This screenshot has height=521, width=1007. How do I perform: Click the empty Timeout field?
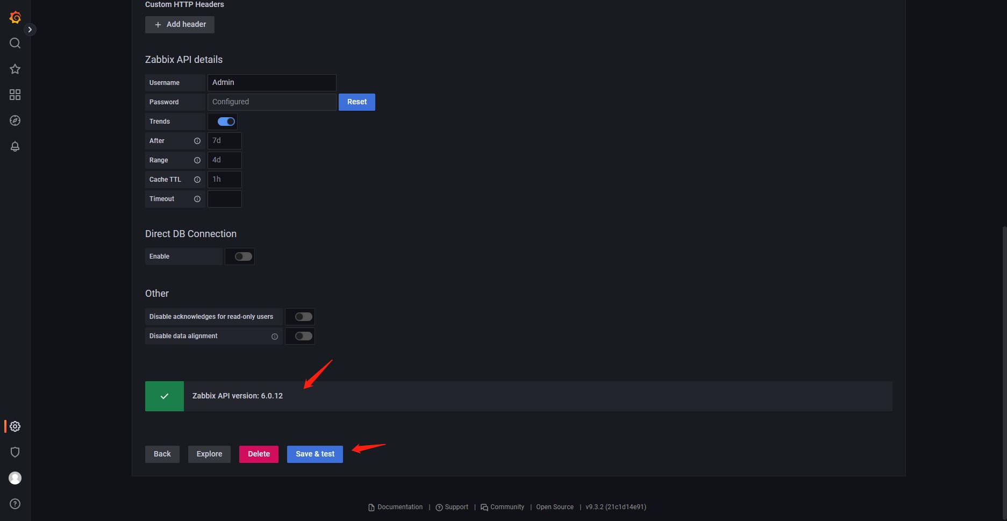224,199
